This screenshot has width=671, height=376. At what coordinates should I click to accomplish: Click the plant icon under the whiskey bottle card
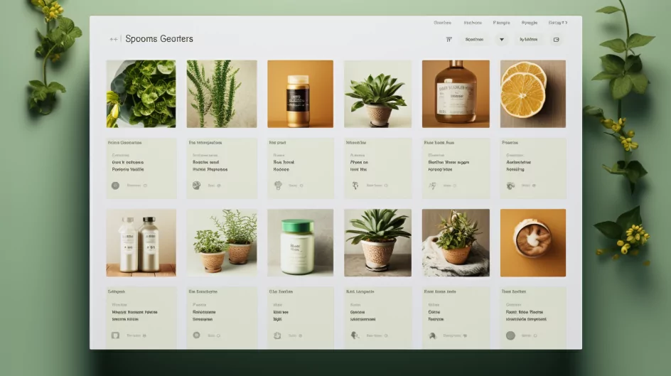[x=431, y=186]
